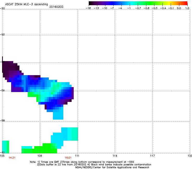Click the -56 latitude axis label
This screenshot has width=192, height=169.
pyautogui.click(x=2, y=90)
